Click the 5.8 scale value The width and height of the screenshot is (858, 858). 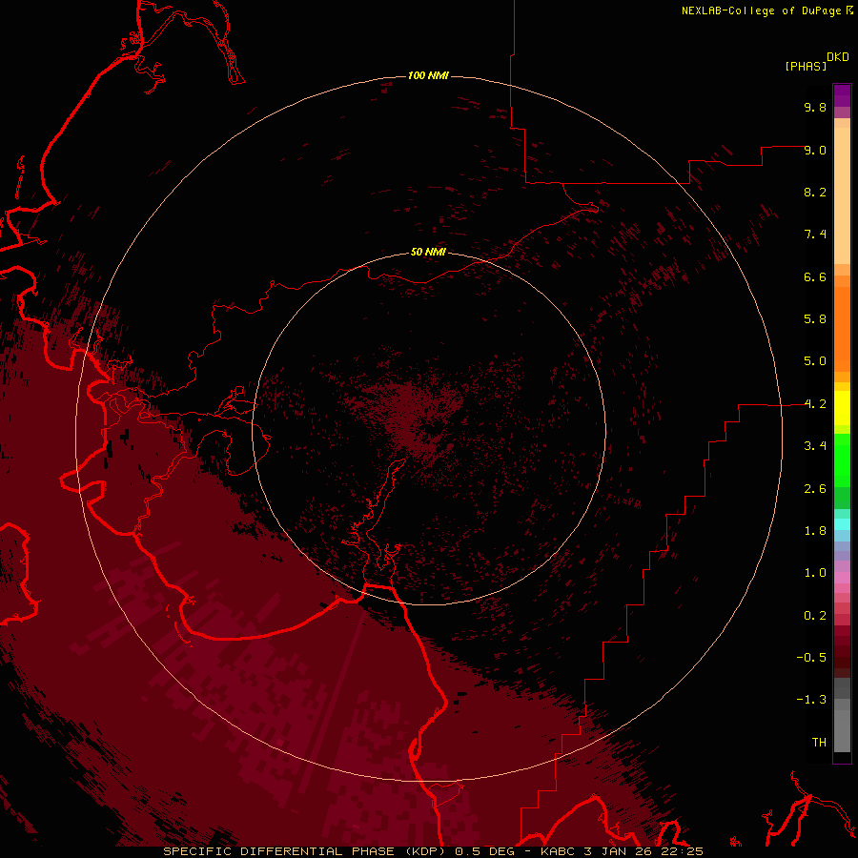[x=815, y=319]
